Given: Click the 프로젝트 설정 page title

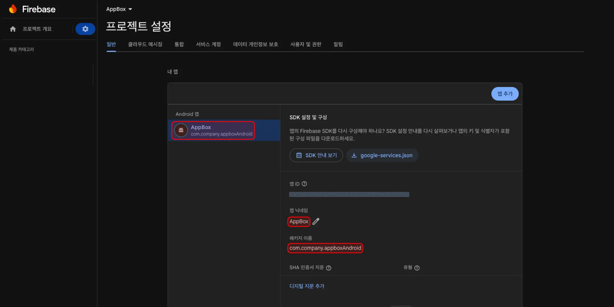Looking at the screenshot, I should (138, 26).
